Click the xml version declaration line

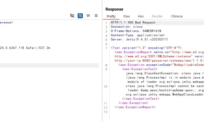coord(146,48)
